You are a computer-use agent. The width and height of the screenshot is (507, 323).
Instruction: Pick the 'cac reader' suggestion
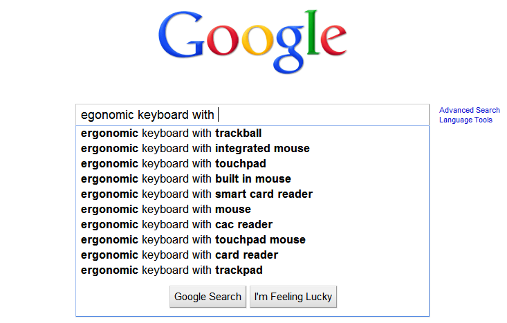176,224
